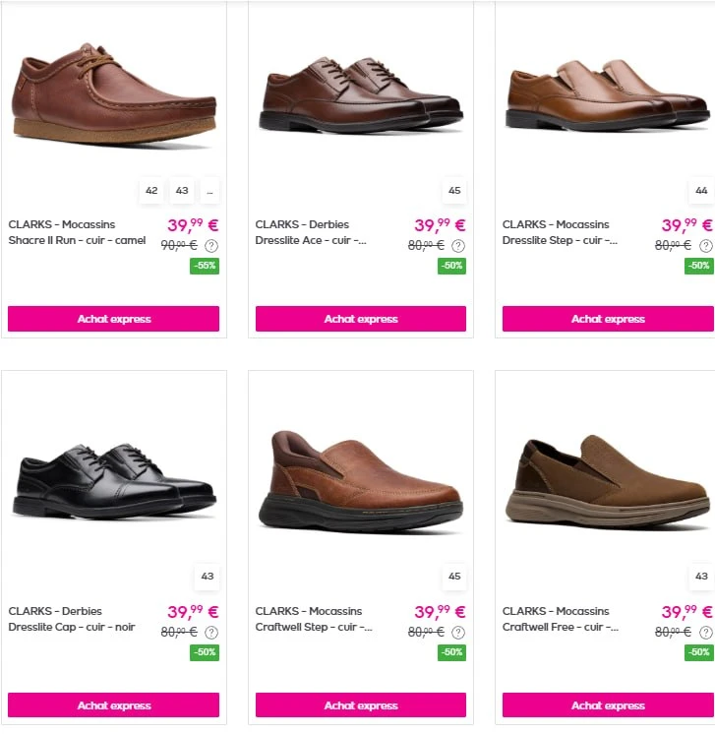Pick size 43 on Dresslite Cap
This screenshot has height=734, width=715.
[208, 577]
